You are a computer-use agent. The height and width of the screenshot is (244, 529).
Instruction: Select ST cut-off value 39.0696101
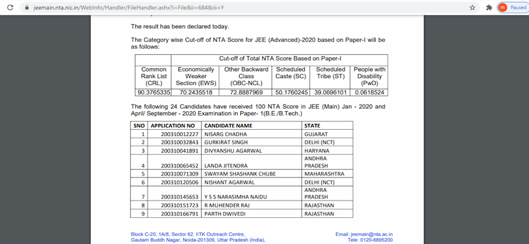coord(330,93)
